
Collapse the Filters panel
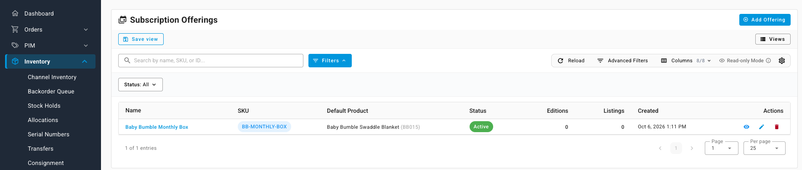coord(330,61)
